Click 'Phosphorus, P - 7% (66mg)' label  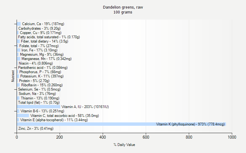pos(40,72)
